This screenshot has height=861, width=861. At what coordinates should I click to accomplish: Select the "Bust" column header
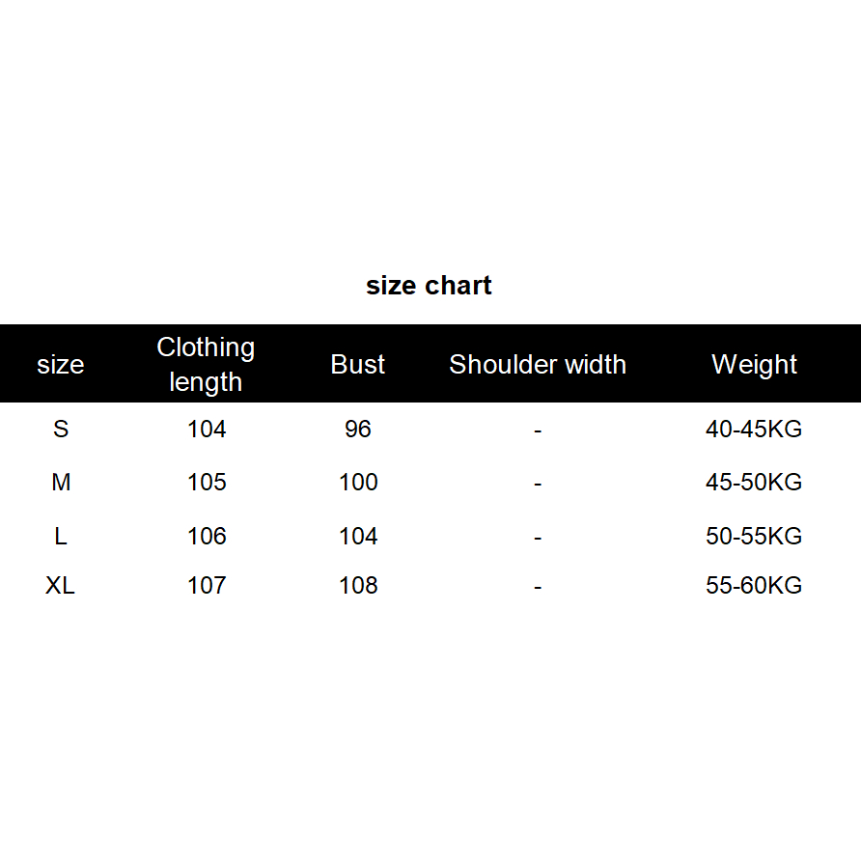[x=357, y=365]
